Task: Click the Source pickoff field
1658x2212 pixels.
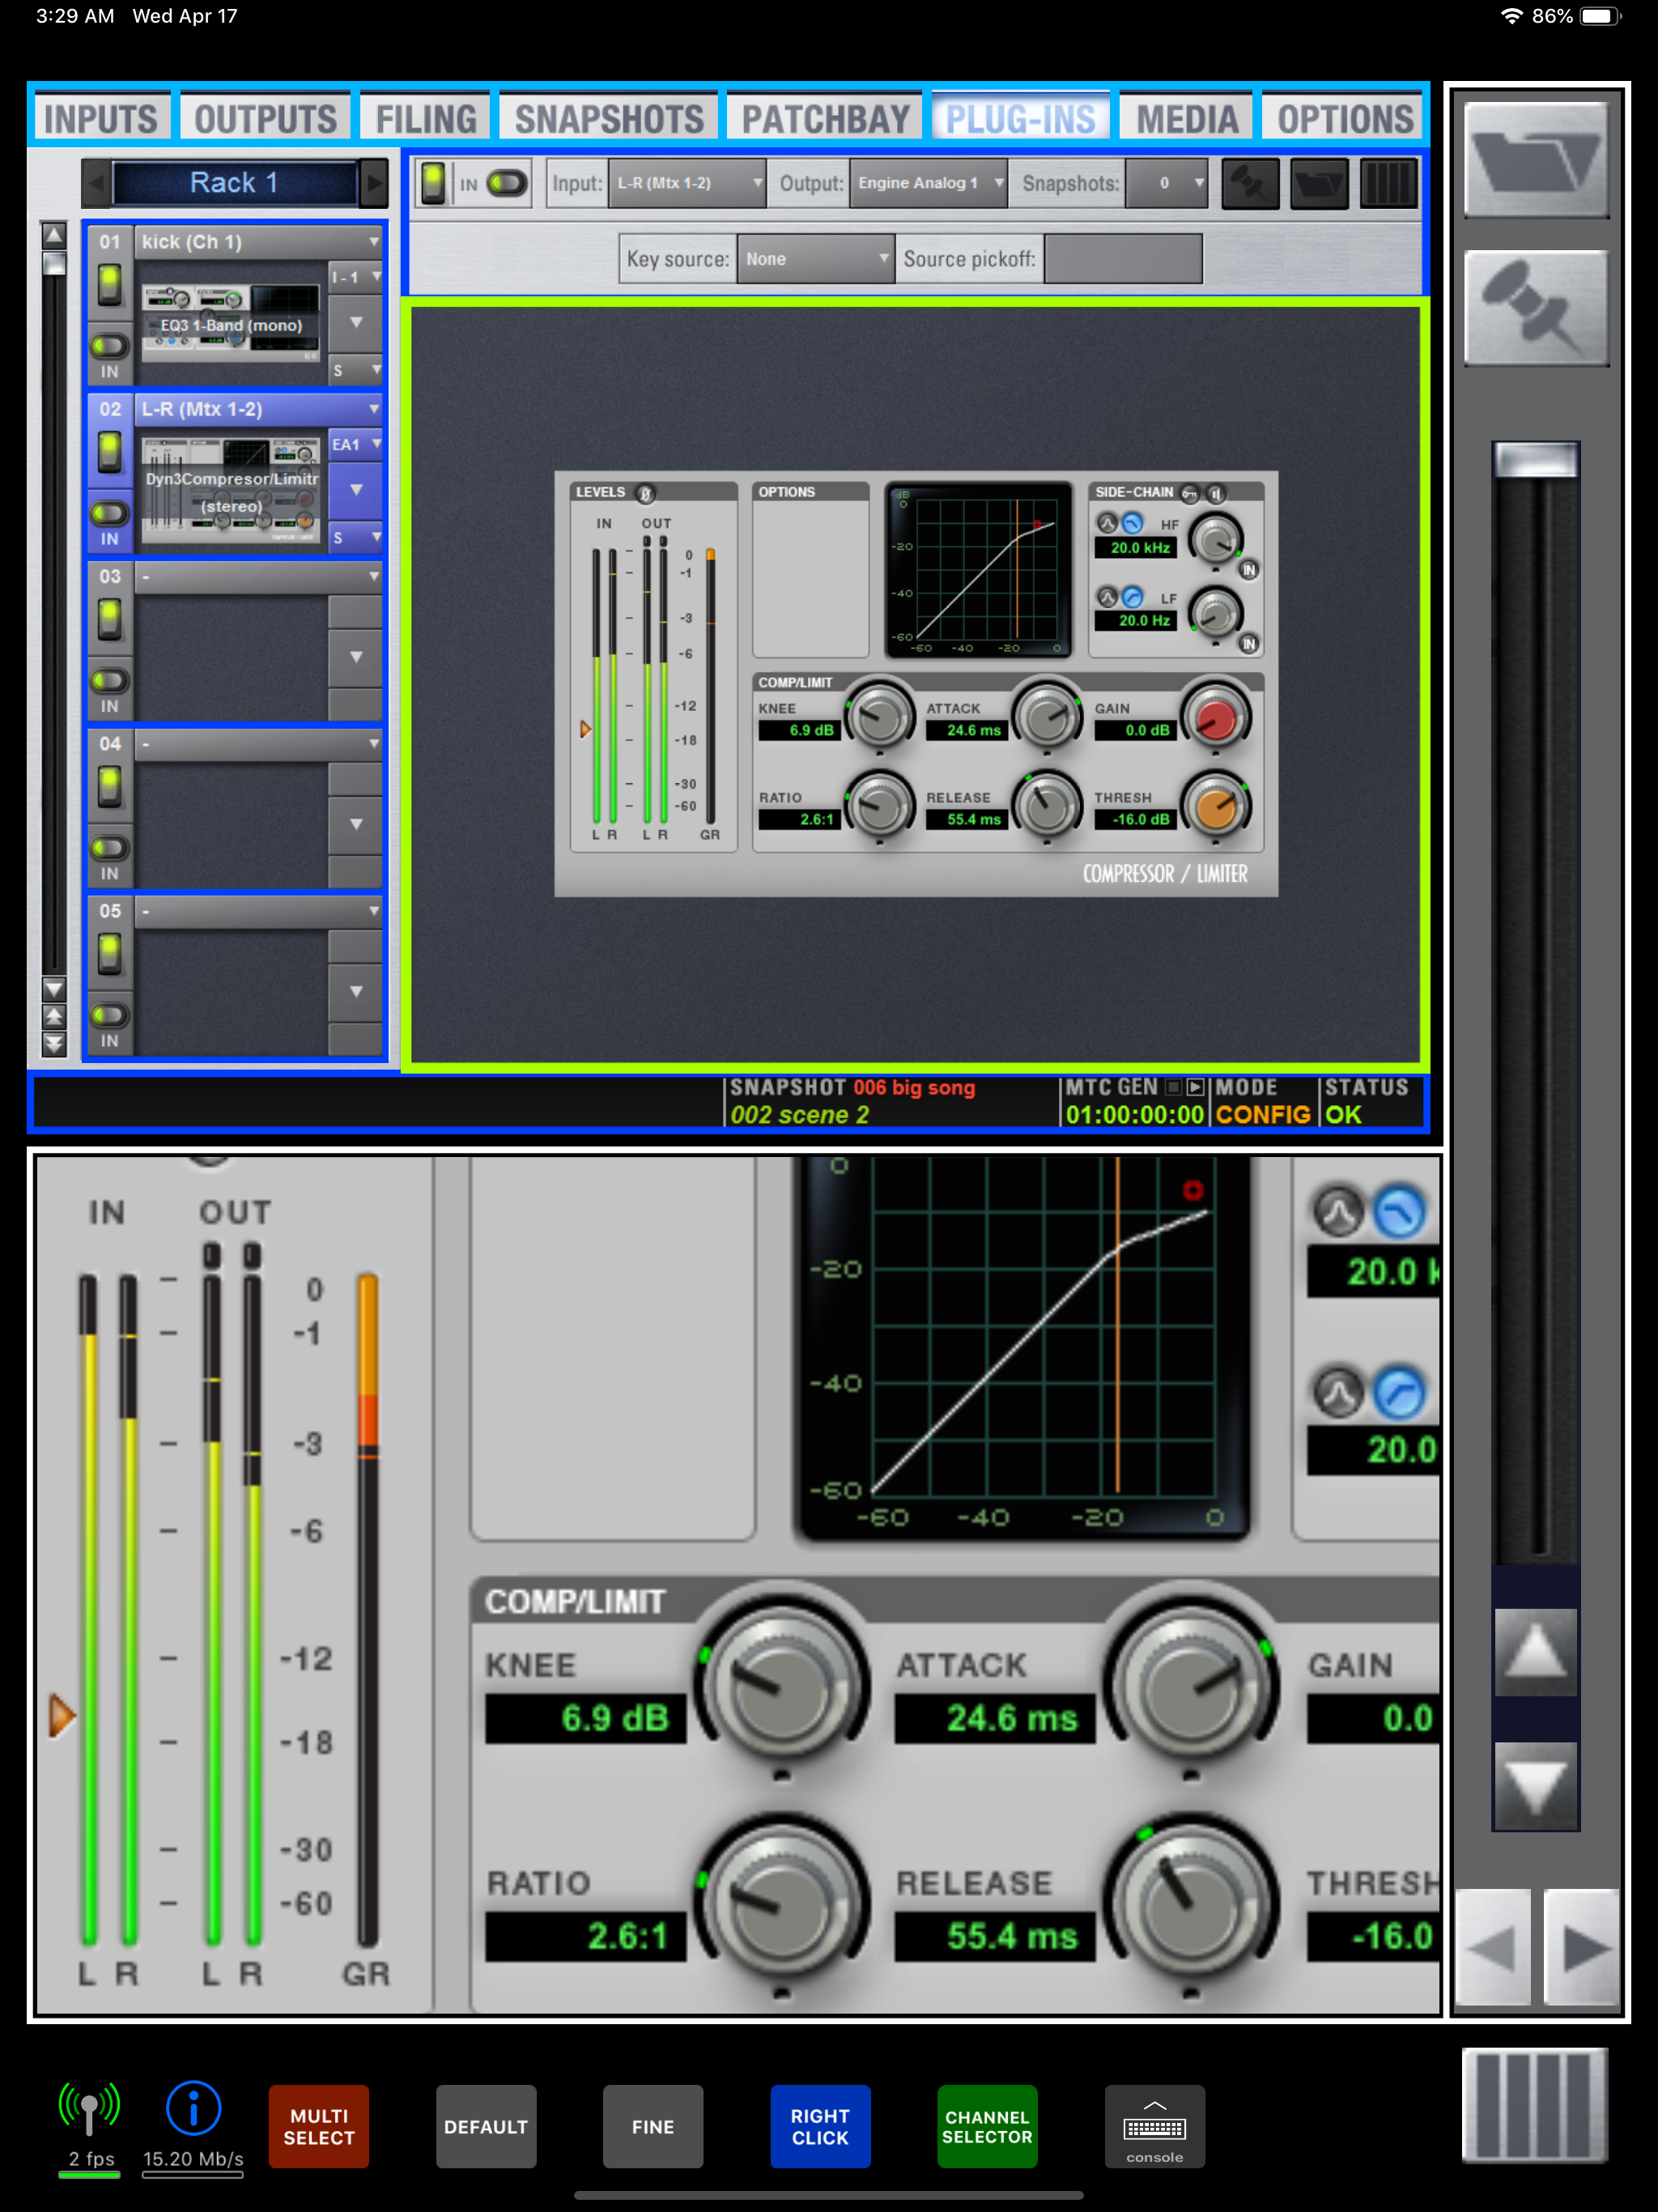Action: [x=1123, y=259]
